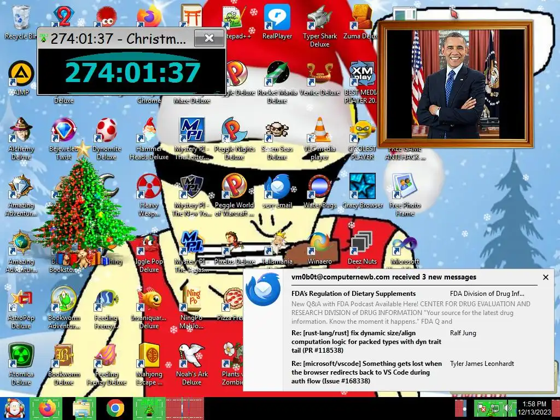Open Heavy Weapon shortcut
560x420 pixels.
[149, 195]
